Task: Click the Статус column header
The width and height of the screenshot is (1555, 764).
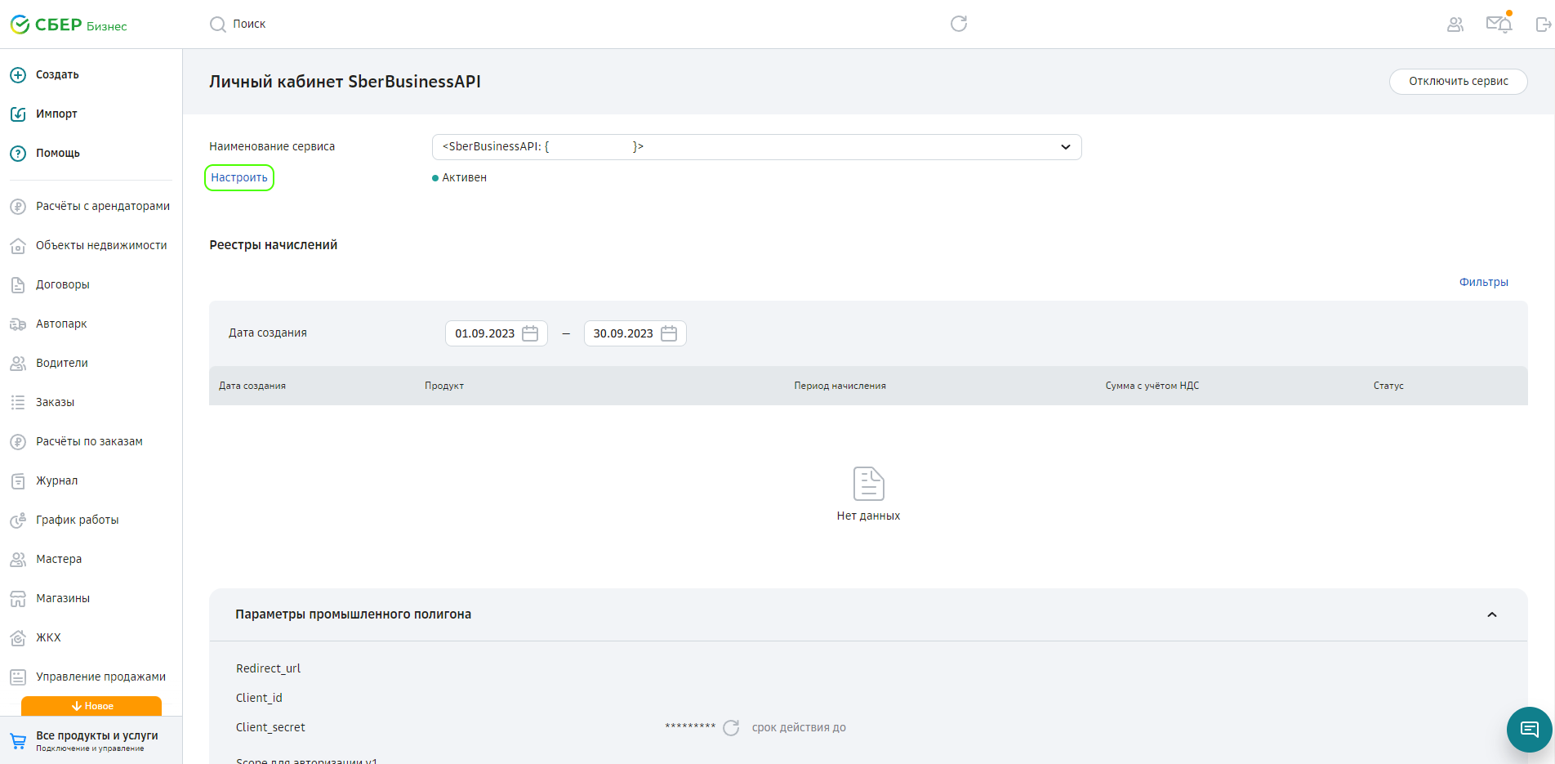Action: point(1388,386)
